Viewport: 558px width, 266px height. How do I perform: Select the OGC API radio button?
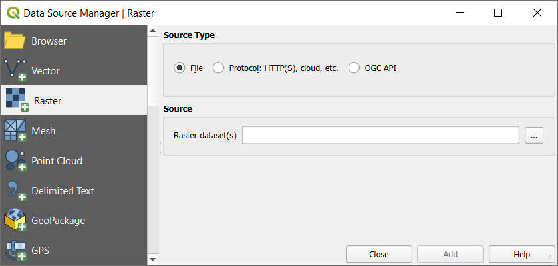coord(354,68)
